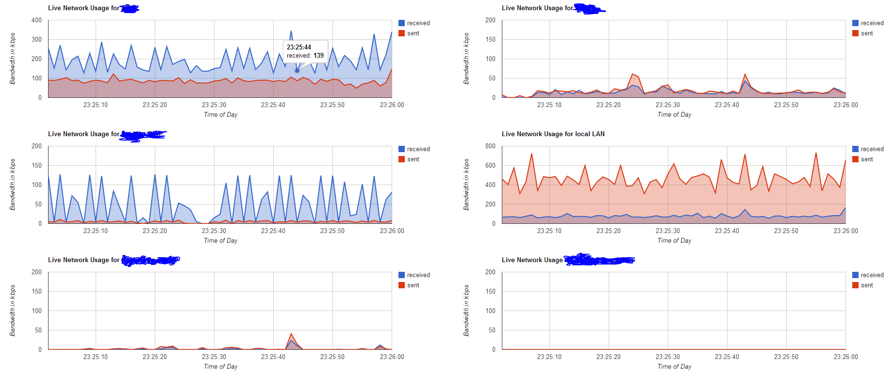Click 'received' legend label of the 400 kbps chart
The image size is (894, 376).
pos(418,23)
